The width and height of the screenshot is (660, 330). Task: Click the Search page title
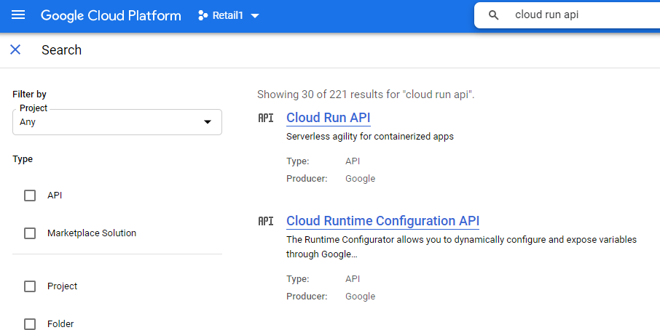(61, 50)
